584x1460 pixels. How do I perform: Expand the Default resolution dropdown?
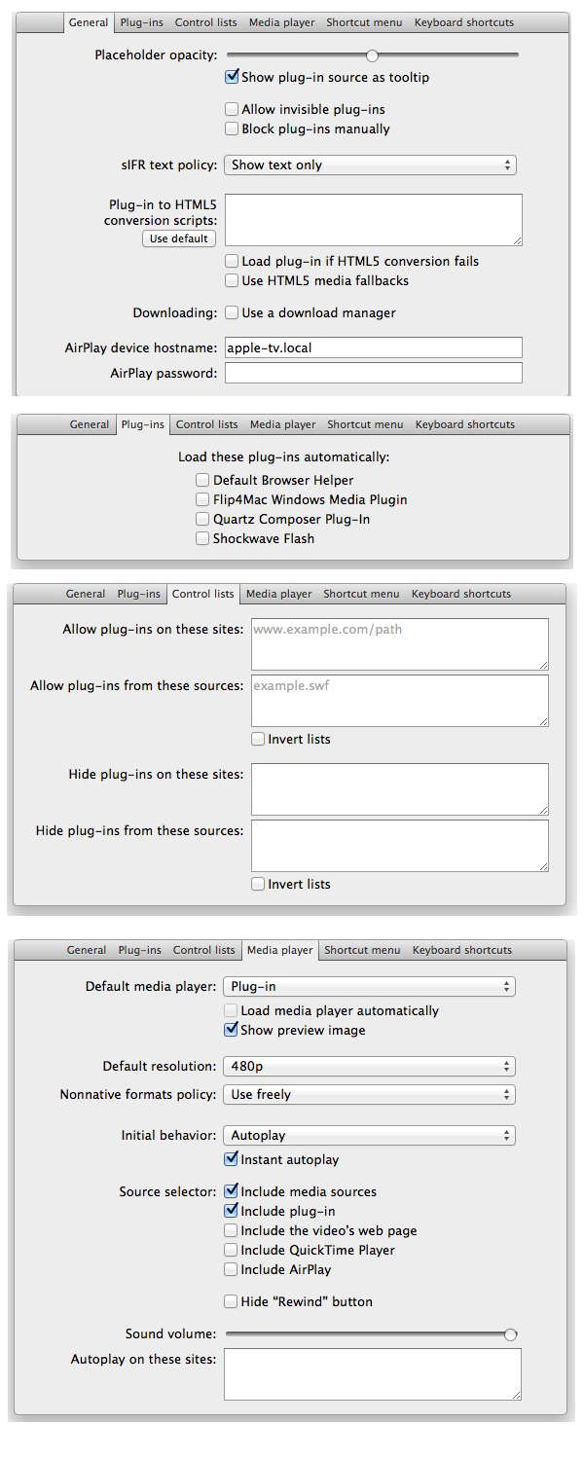point(369,1067)
